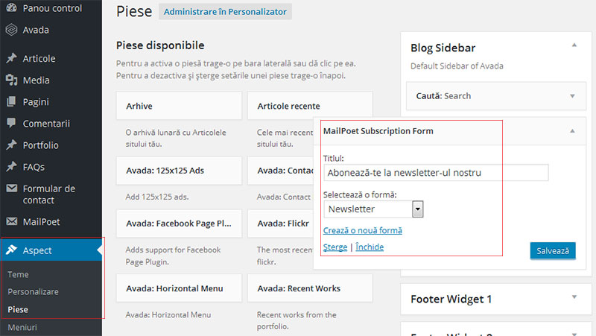Open the Selectează o formă Newsletter dropdown
Screen dimensions: 596x336
(x=373, y=209)
